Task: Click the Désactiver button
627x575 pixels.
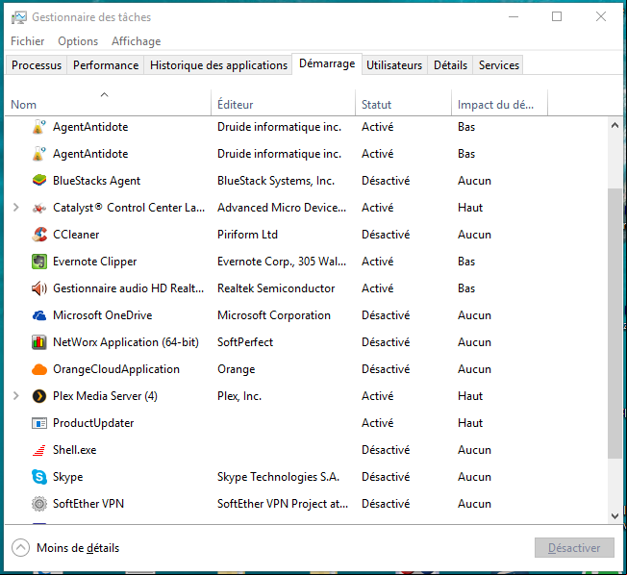Action: (574, 548)
